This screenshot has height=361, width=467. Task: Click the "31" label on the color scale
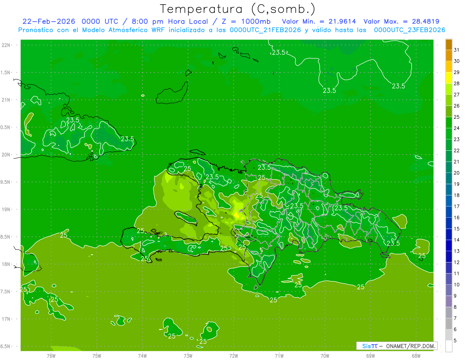[457, 50]
